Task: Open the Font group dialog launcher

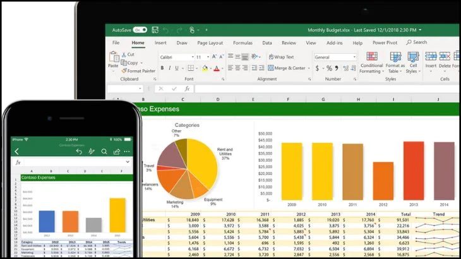Action: coord(223,79)
